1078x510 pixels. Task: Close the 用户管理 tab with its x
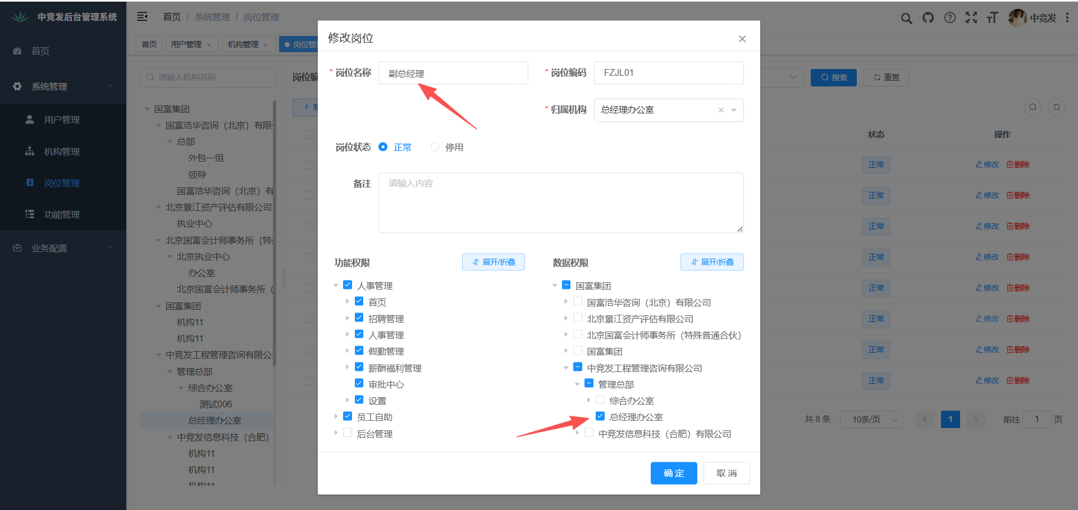[209, 45]
